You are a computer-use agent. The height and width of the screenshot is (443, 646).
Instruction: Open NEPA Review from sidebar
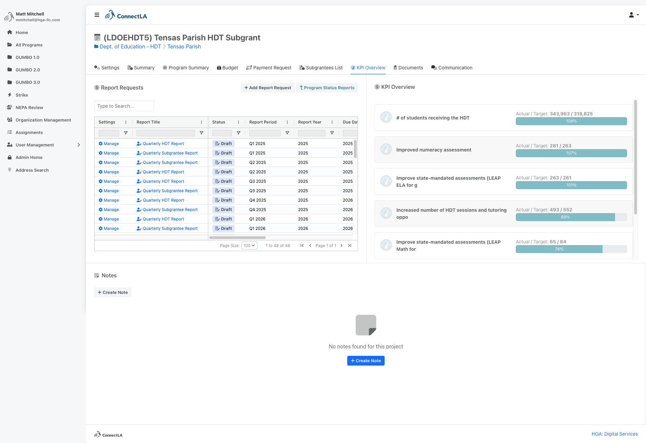(x=29, y=107)
